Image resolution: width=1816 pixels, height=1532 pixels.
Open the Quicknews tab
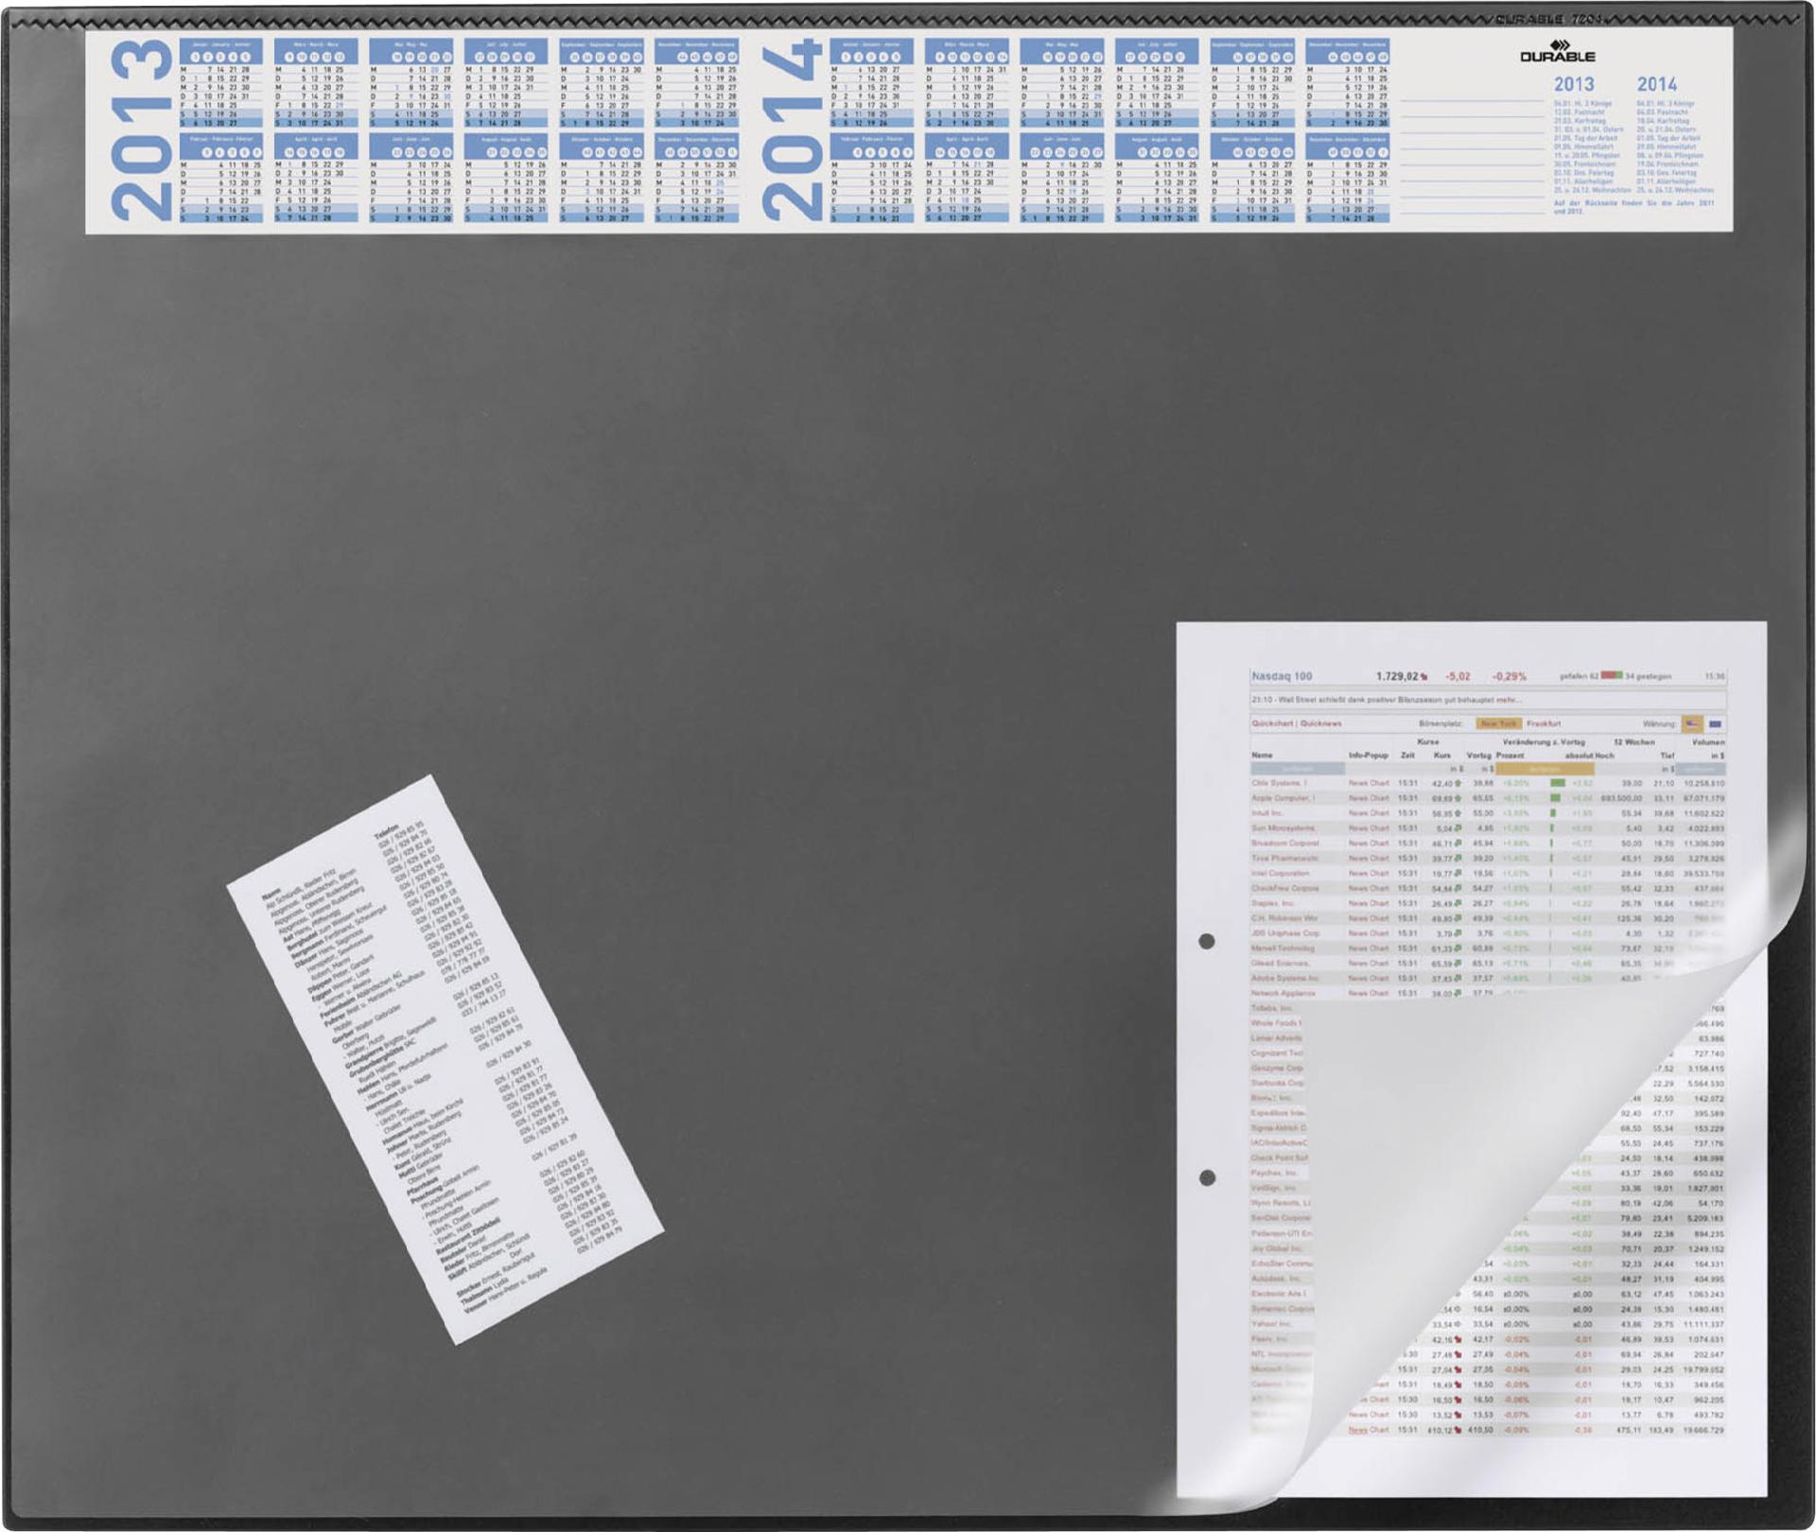(1320, 723)
